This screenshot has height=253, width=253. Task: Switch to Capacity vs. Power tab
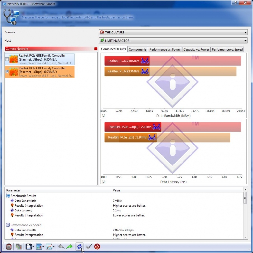[x=196, y=49]
